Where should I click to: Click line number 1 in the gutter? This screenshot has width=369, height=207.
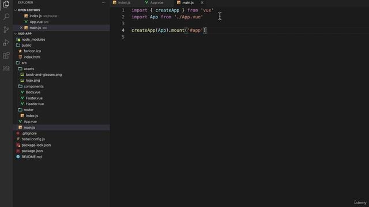123,10
